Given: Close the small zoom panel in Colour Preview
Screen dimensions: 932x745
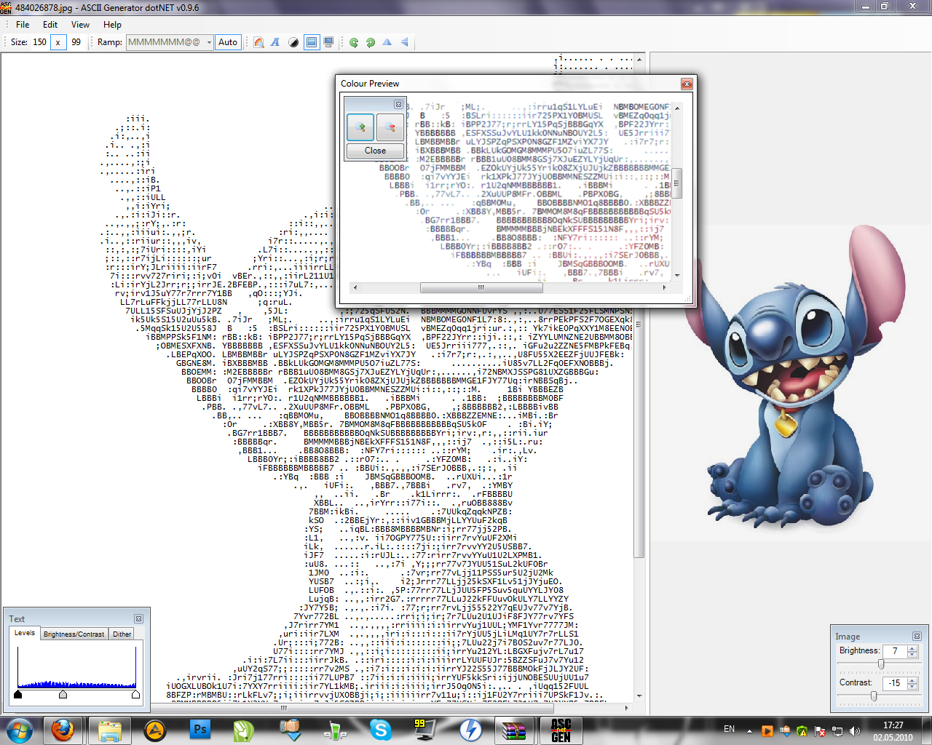Looking at the screenshot, I should tap(398, 104).
